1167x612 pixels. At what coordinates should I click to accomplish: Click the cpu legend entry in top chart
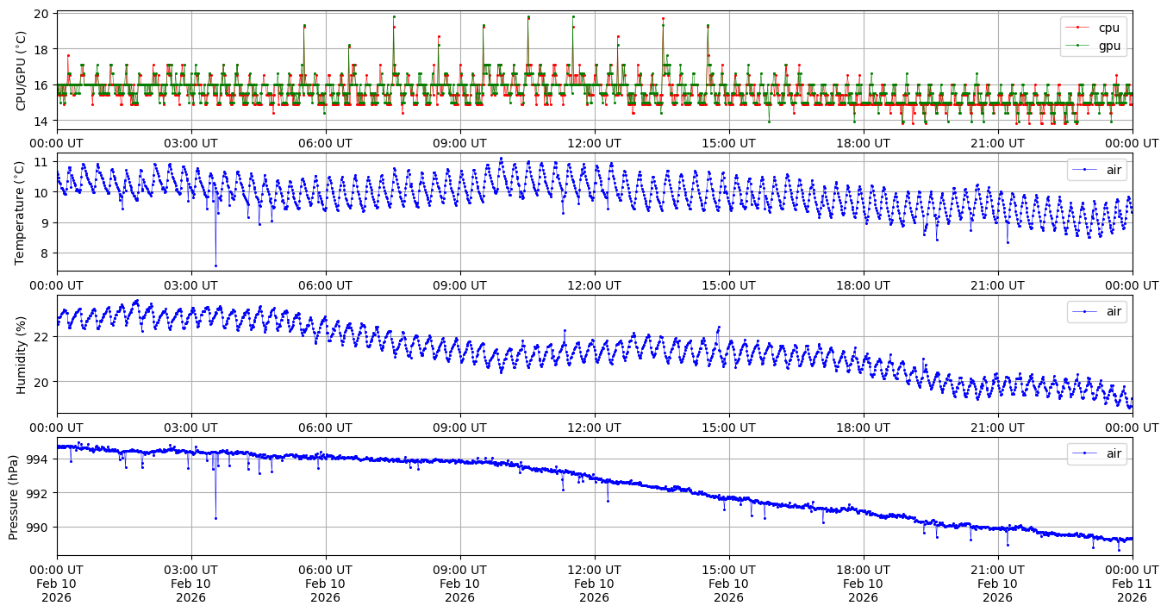click(1108, 28)
